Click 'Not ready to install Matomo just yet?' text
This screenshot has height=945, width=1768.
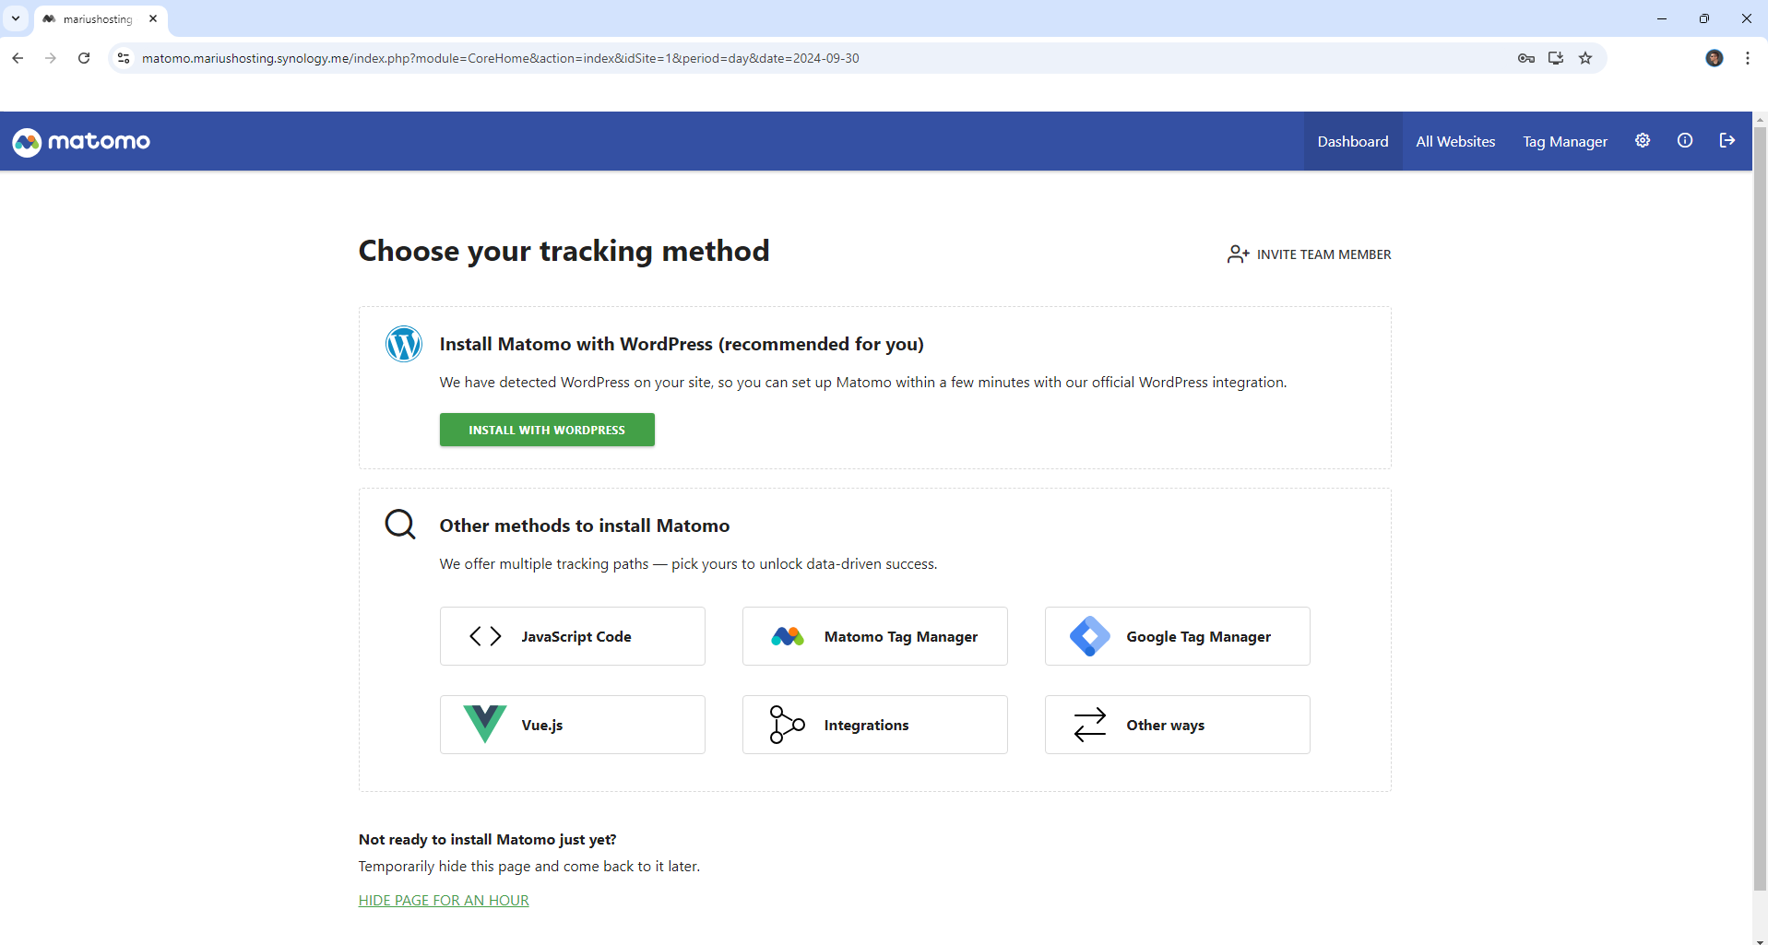[487, 839]
